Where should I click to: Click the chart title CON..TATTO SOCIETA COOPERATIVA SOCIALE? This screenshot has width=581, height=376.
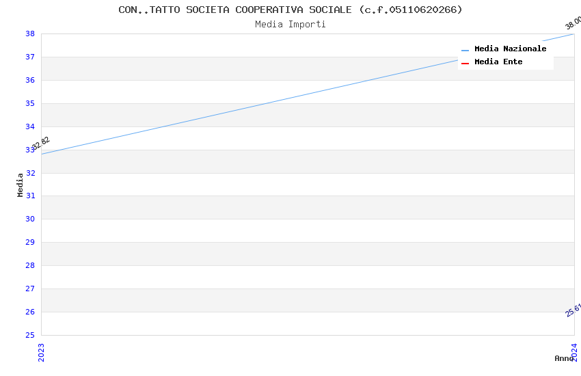(290, 10)
